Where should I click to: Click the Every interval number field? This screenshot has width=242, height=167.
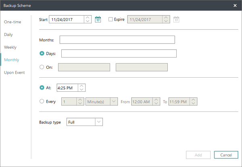pyautogui.click(x=69, y=101)
